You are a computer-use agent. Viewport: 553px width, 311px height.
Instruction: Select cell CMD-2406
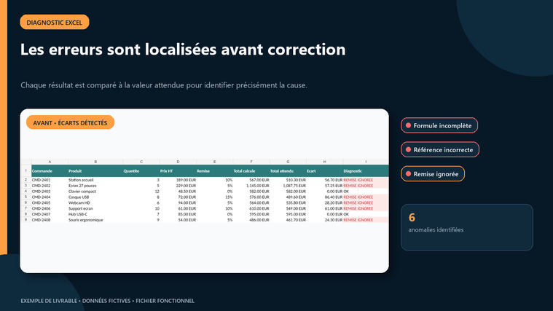pos(50,208)
